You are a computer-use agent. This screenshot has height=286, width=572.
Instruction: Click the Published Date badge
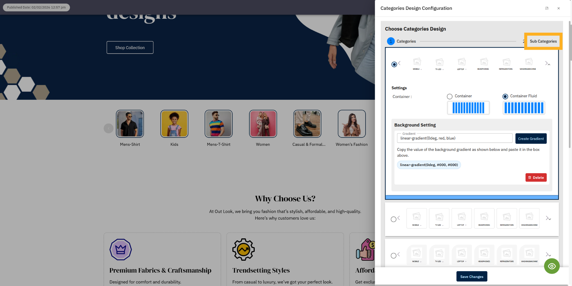click(x=36, y=7)
